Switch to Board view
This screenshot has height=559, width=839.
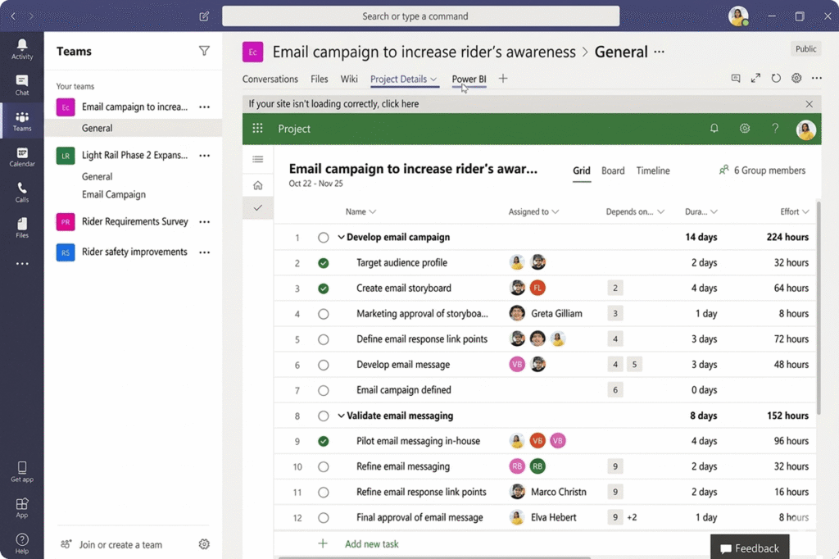(613, 170)
